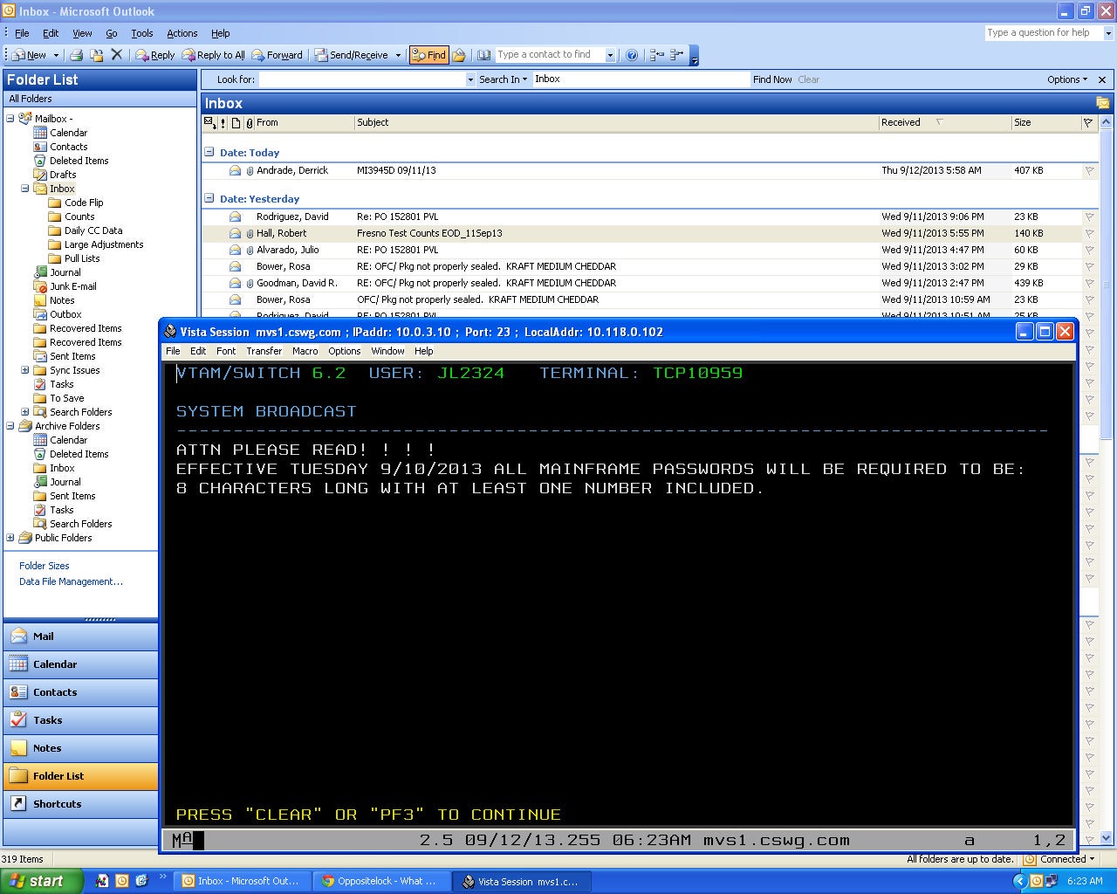Sort by the attachment paperclip column header
The width and height of the screenshot is (1117, 894).
pyautogui.click(x=250, y=123)
